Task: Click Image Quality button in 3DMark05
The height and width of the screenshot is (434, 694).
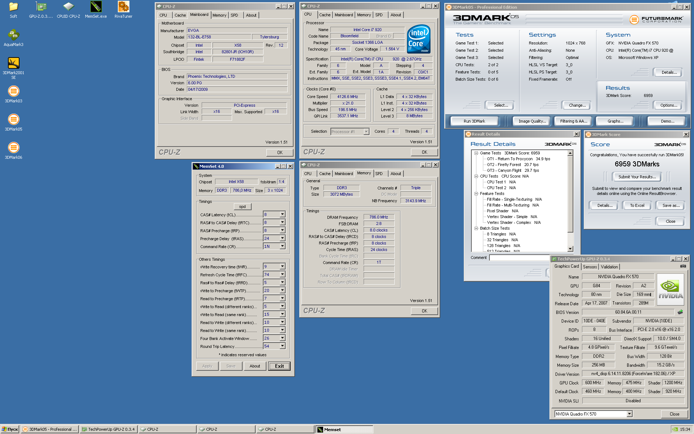Action: [532, 121]
